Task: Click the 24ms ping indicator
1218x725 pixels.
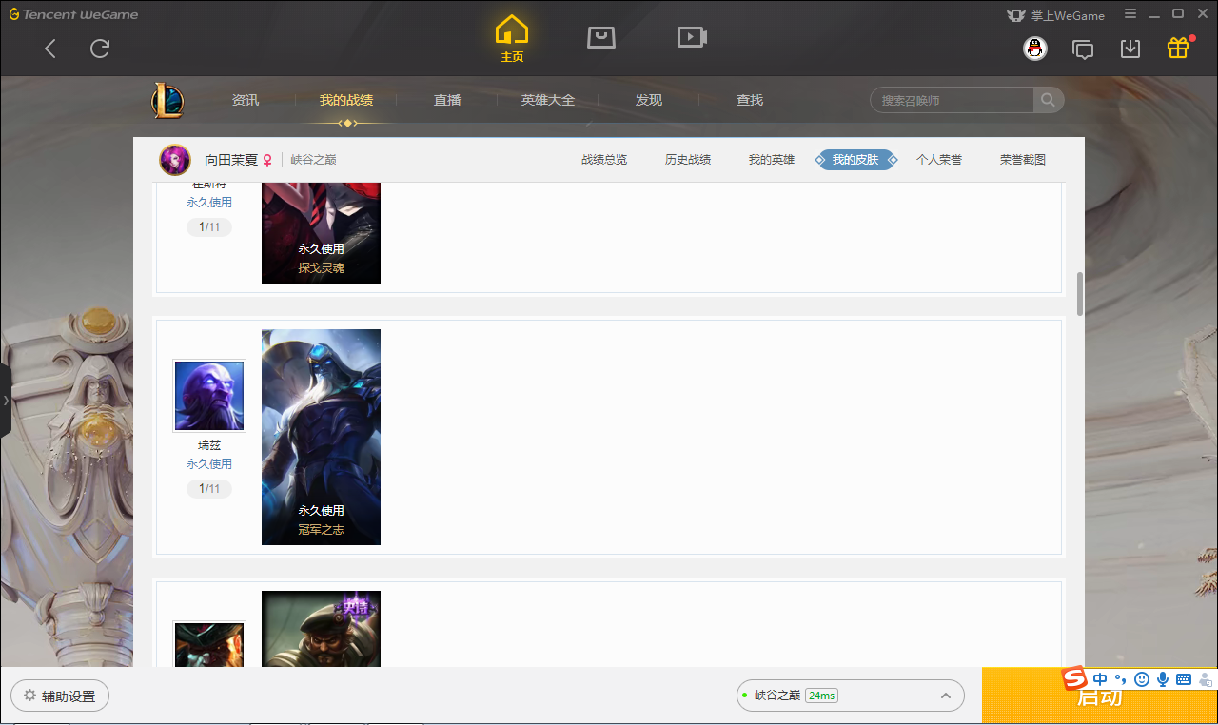Action: [x=821, y=696]
